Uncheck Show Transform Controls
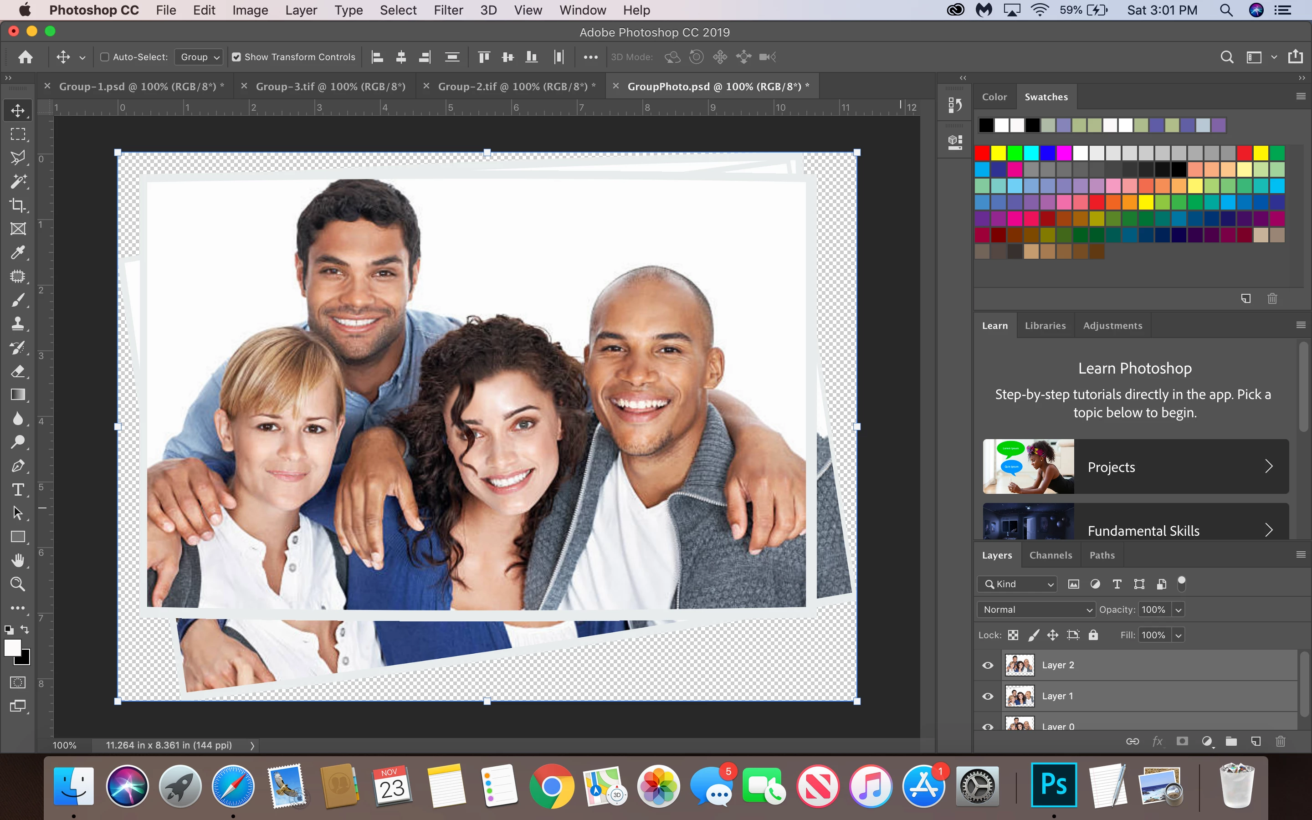The height and width of the screenshot is (820, 1312). (x=236, y=57)
